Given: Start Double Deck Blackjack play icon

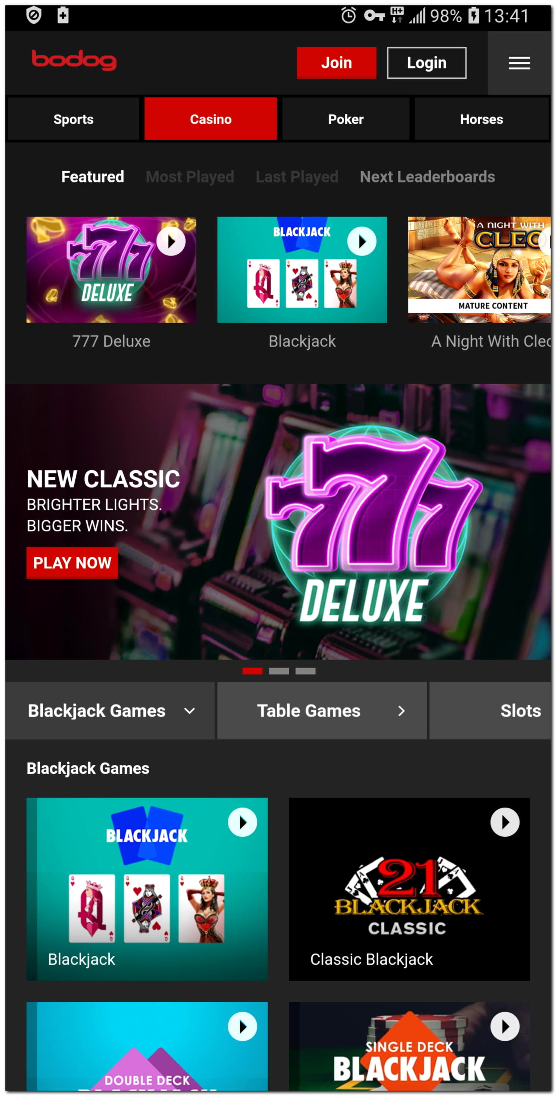Looking at the screenshot, I should [242, 1026].
